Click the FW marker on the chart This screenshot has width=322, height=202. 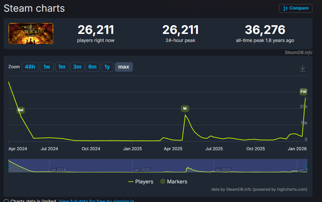point(303,92)
